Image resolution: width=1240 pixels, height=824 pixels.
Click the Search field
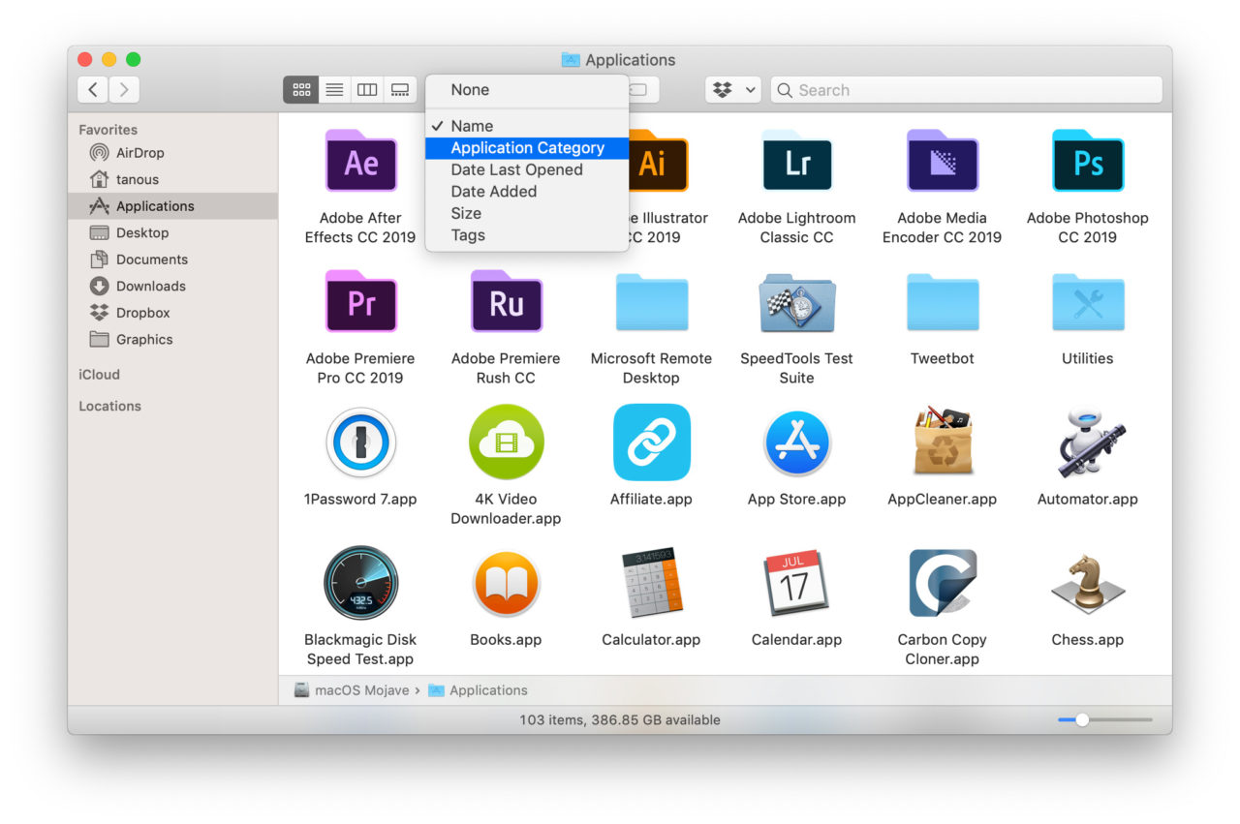click(x=966, y=90)
